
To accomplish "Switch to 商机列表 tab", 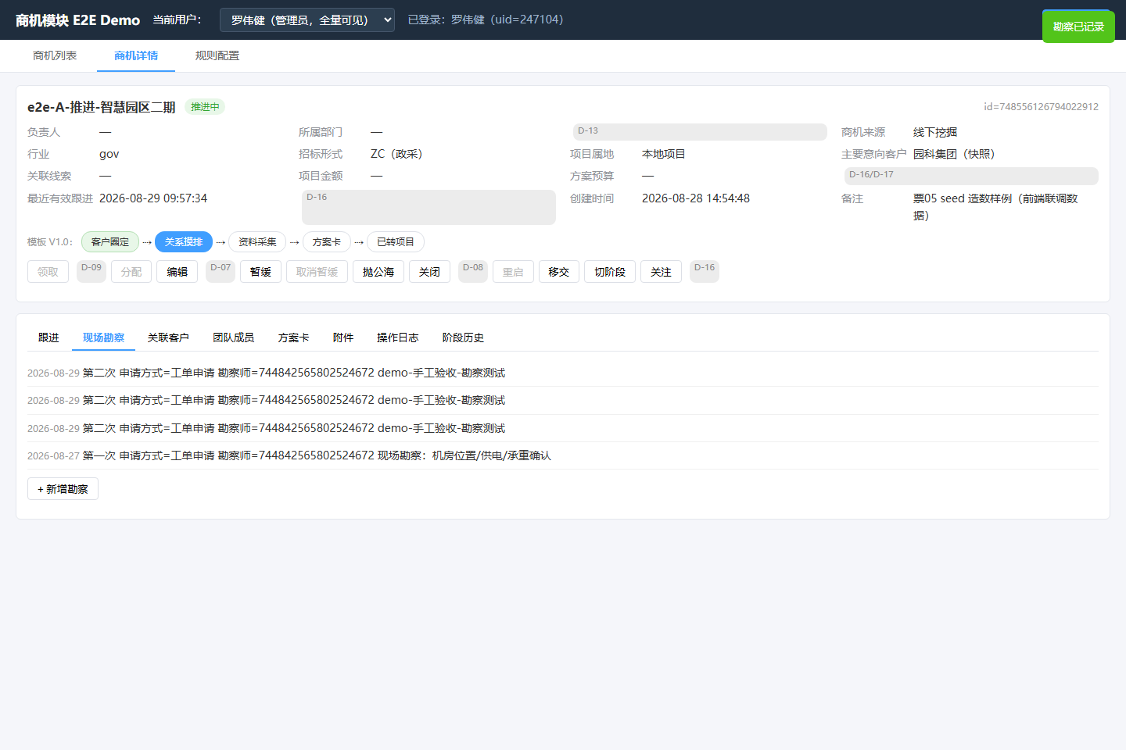I will pyautogui.click(x=55, y=55).
